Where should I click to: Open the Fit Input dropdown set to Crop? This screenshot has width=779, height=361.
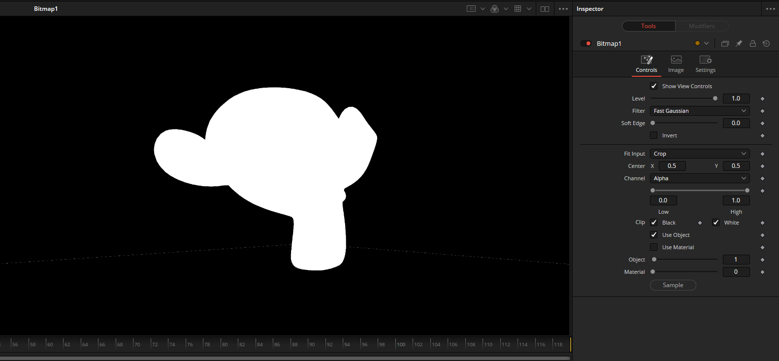coord(700,154)
